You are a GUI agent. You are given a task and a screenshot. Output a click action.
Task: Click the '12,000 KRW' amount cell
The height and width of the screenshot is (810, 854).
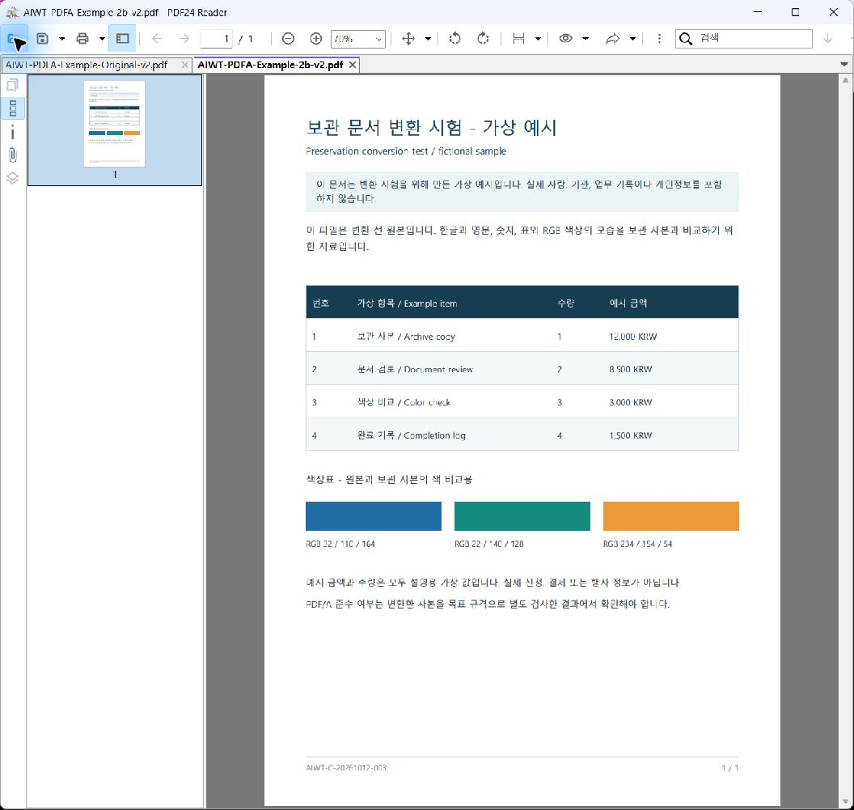633,337
